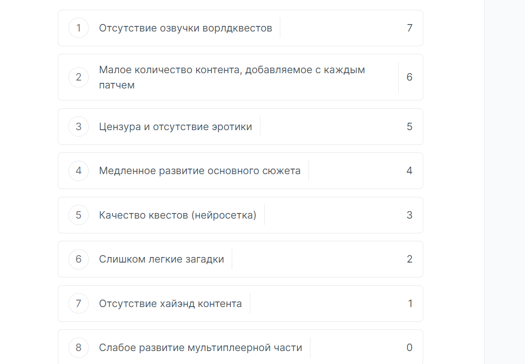
Task: Click the circled number 8 badge
Action: [79, 348]
